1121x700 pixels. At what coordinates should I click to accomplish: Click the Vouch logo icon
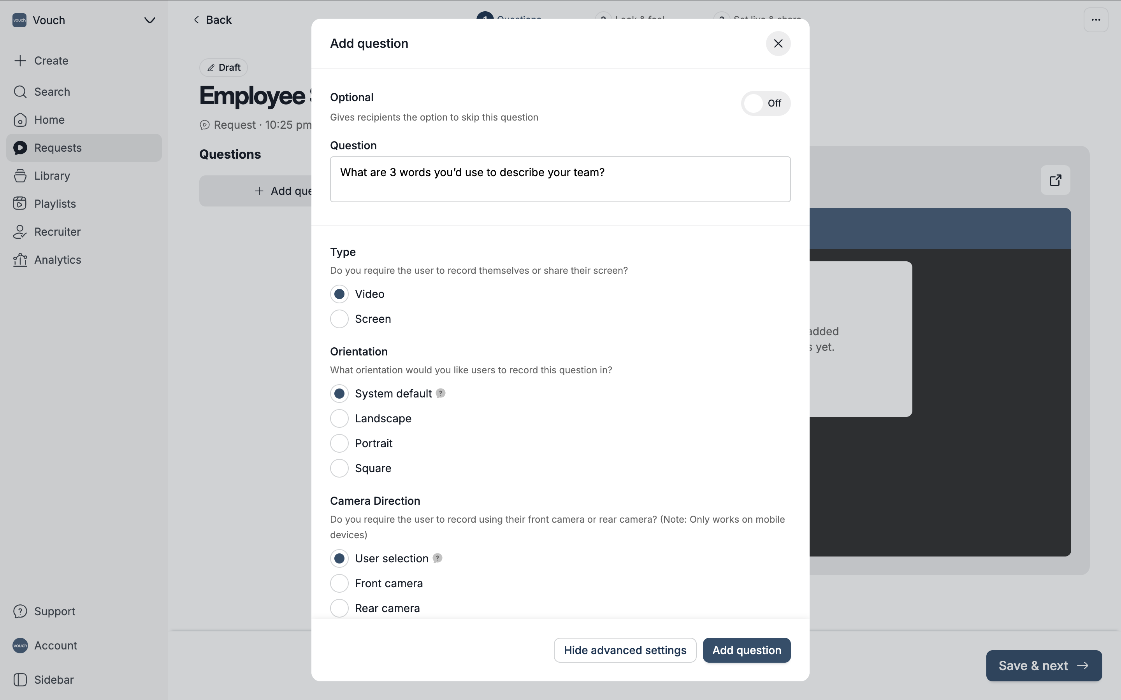click(x=19, y=20)
